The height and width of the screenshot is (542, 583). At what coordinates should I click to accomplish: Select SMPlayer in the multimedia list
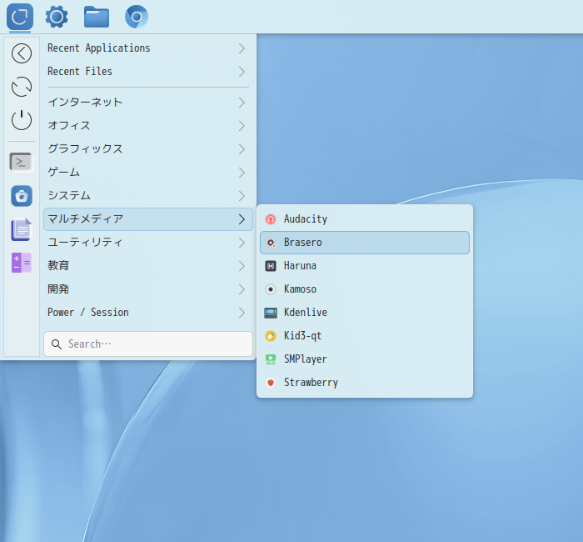[305, 359]
